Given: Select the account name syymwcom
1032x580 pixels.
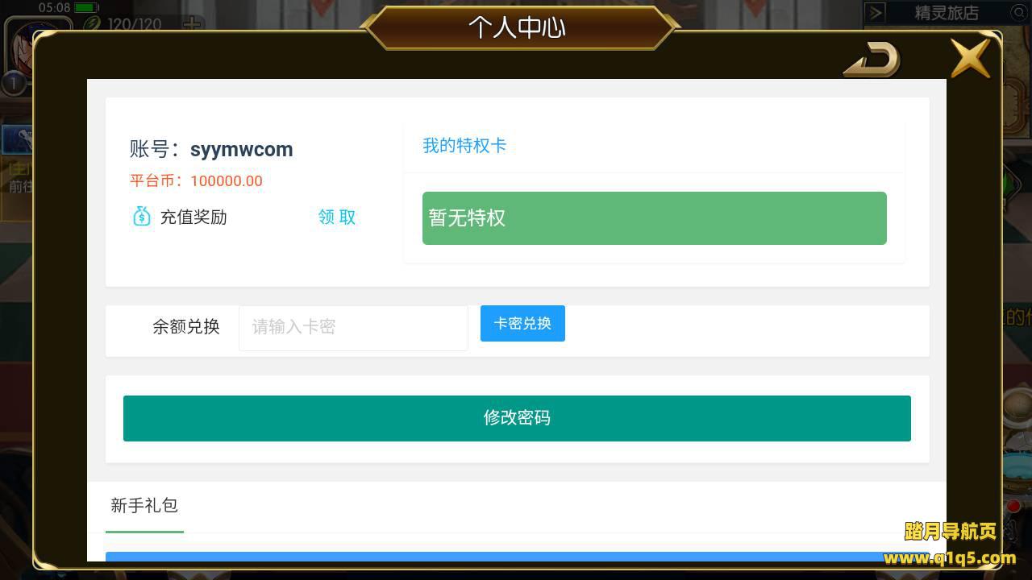Looking at the screenshot, I should [x=242, y=150].
